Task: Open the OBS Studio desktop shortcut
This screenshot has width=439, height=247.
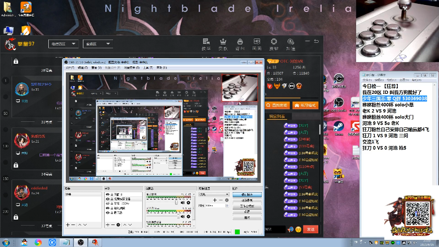Action: click(x=339, y=104)
